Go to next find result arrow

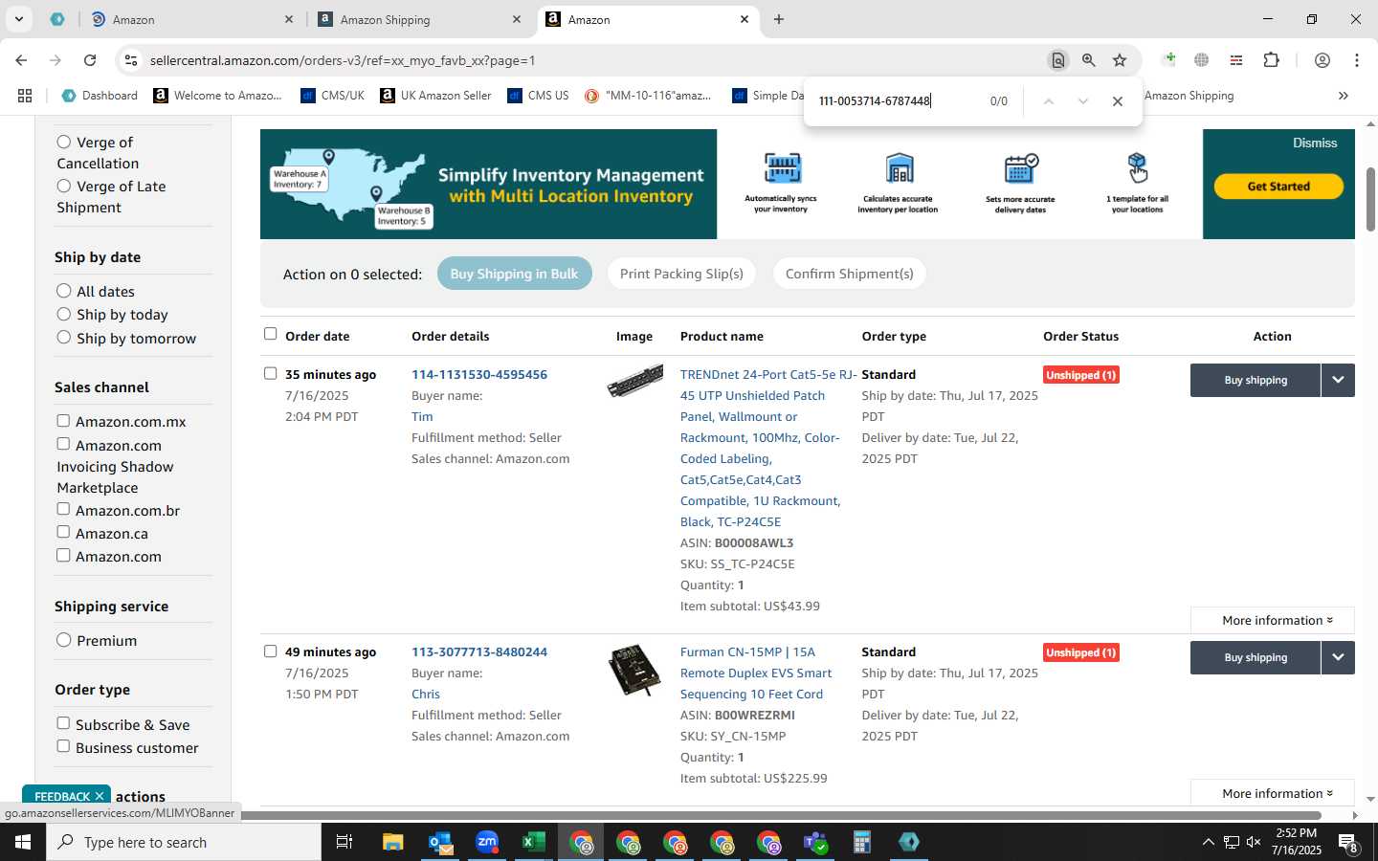(x=1082, y=101)
